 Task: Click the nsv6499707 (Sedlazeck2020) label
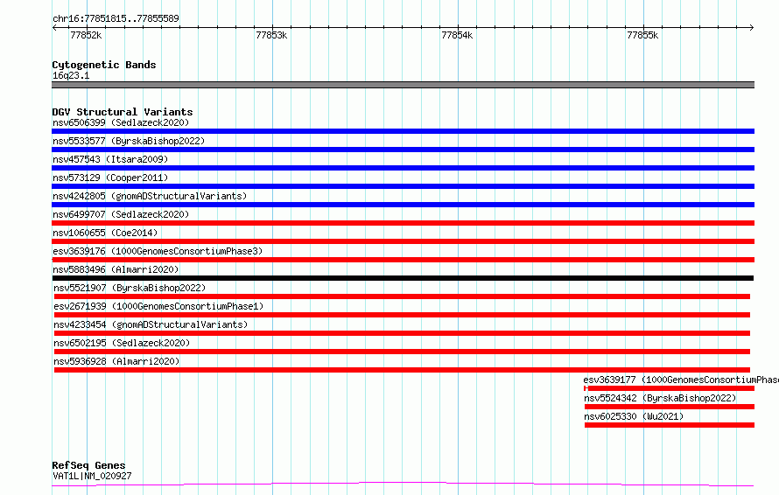(121, 214)
